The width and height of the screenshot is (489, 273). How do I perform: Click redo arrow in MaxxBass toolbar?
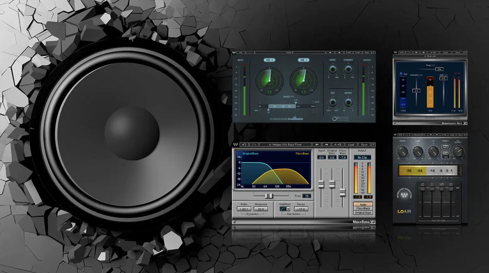tap(254, 145)
